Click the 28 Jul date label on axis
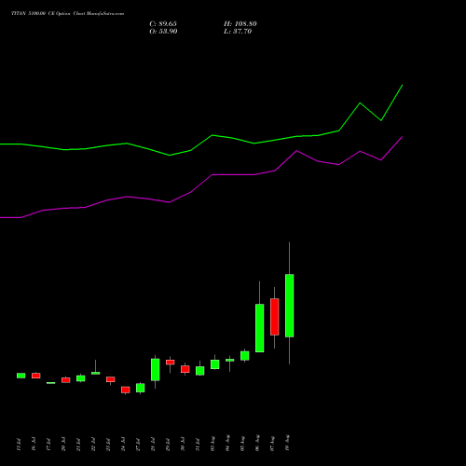The height and width of the screenshot is (466, 466). pyautogui.click(x=153, y=444)
